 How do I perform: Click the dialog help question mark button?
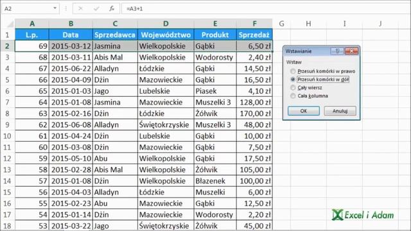pos(337,51)
